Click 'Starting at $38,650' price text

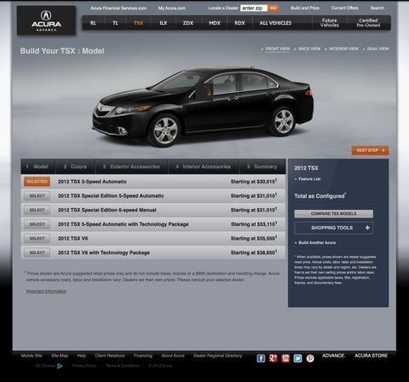click(253, 252)
